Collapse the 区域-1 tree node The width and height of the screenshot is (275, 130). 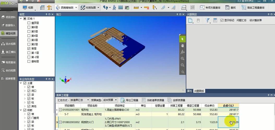click(x=21, y=18)
